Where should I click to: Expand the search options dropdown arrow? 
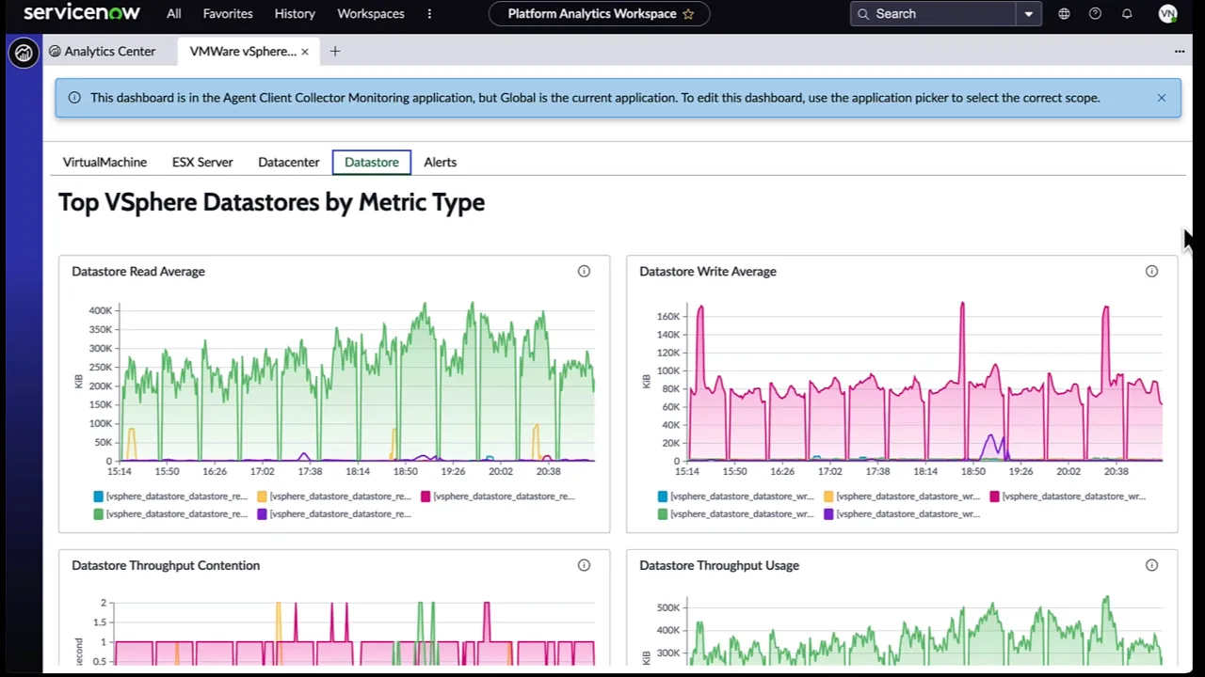(x=1029, y=13)
